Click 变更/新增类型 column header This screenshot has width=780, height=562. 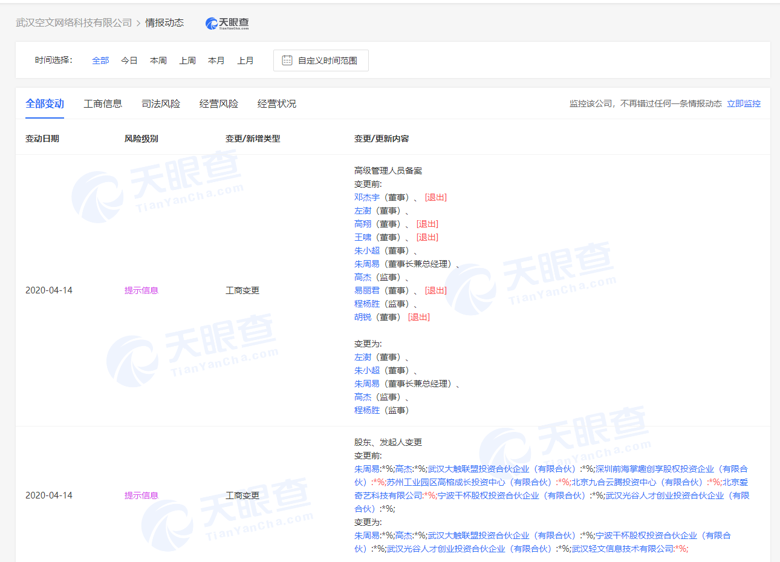253,139
